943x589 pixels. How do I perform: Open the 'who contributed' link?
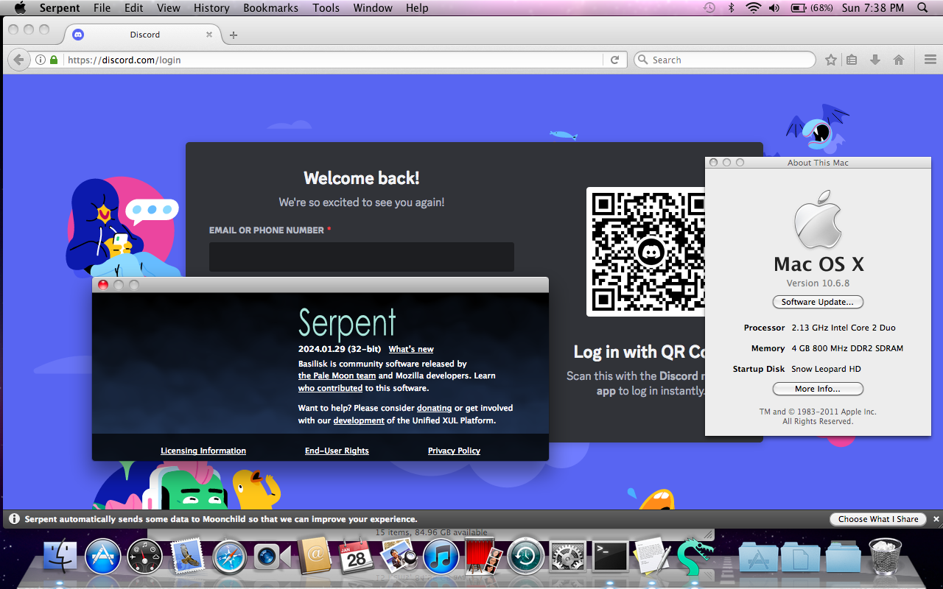coord(330,388)
